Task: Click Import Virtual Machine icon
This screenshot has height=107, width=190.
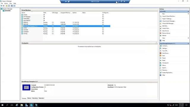Action: point(161,16)
